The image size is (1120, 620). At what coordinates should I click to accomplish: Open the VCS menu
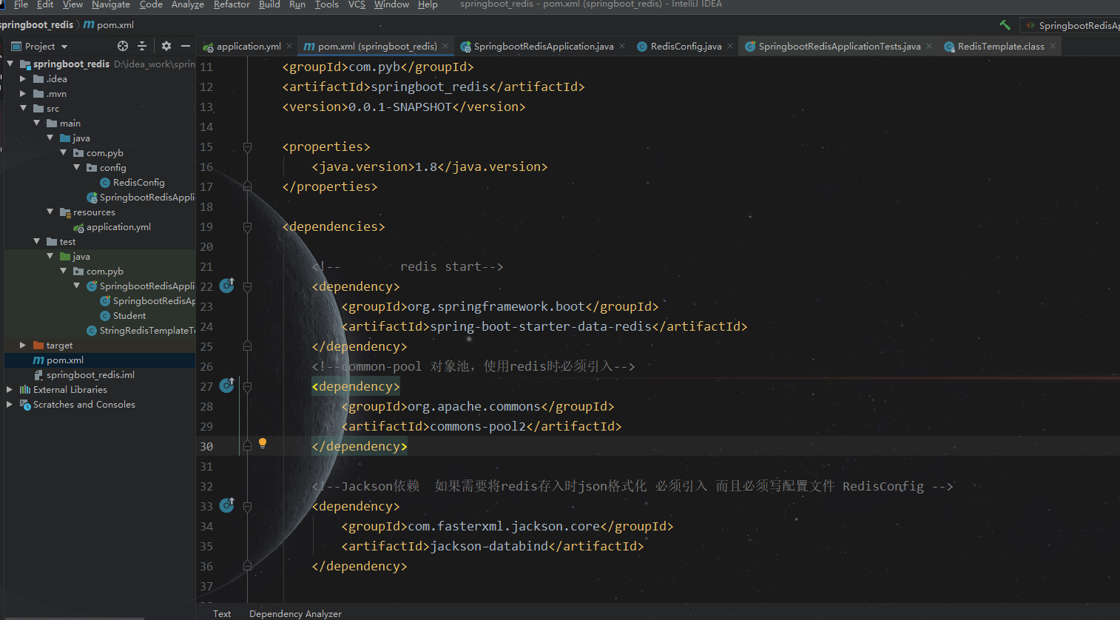click(357, 4)
